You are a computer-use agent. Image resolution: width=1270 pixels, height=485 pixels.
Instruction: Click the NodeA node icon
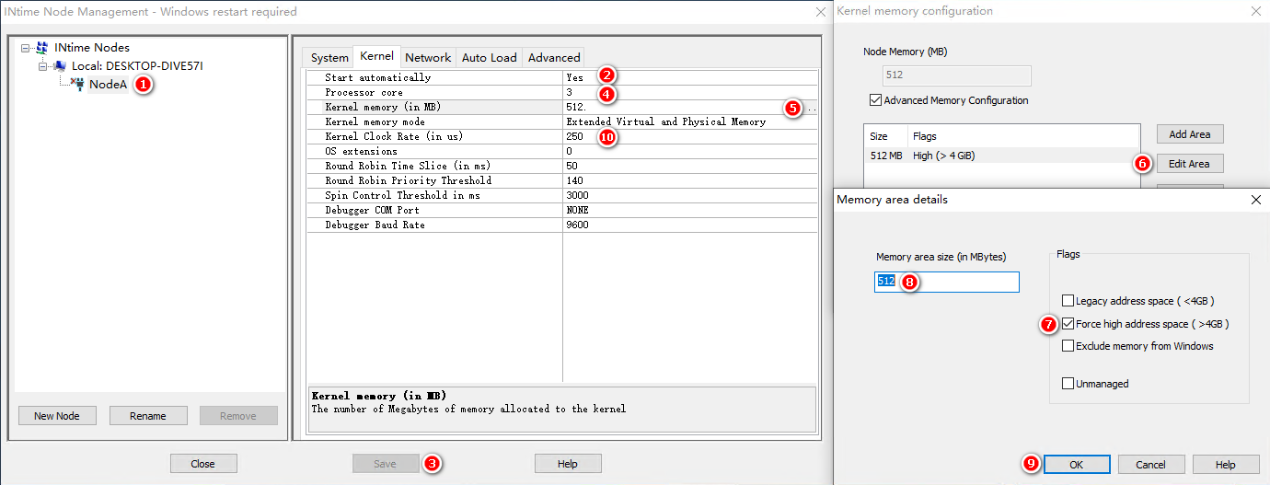(77, 84)
